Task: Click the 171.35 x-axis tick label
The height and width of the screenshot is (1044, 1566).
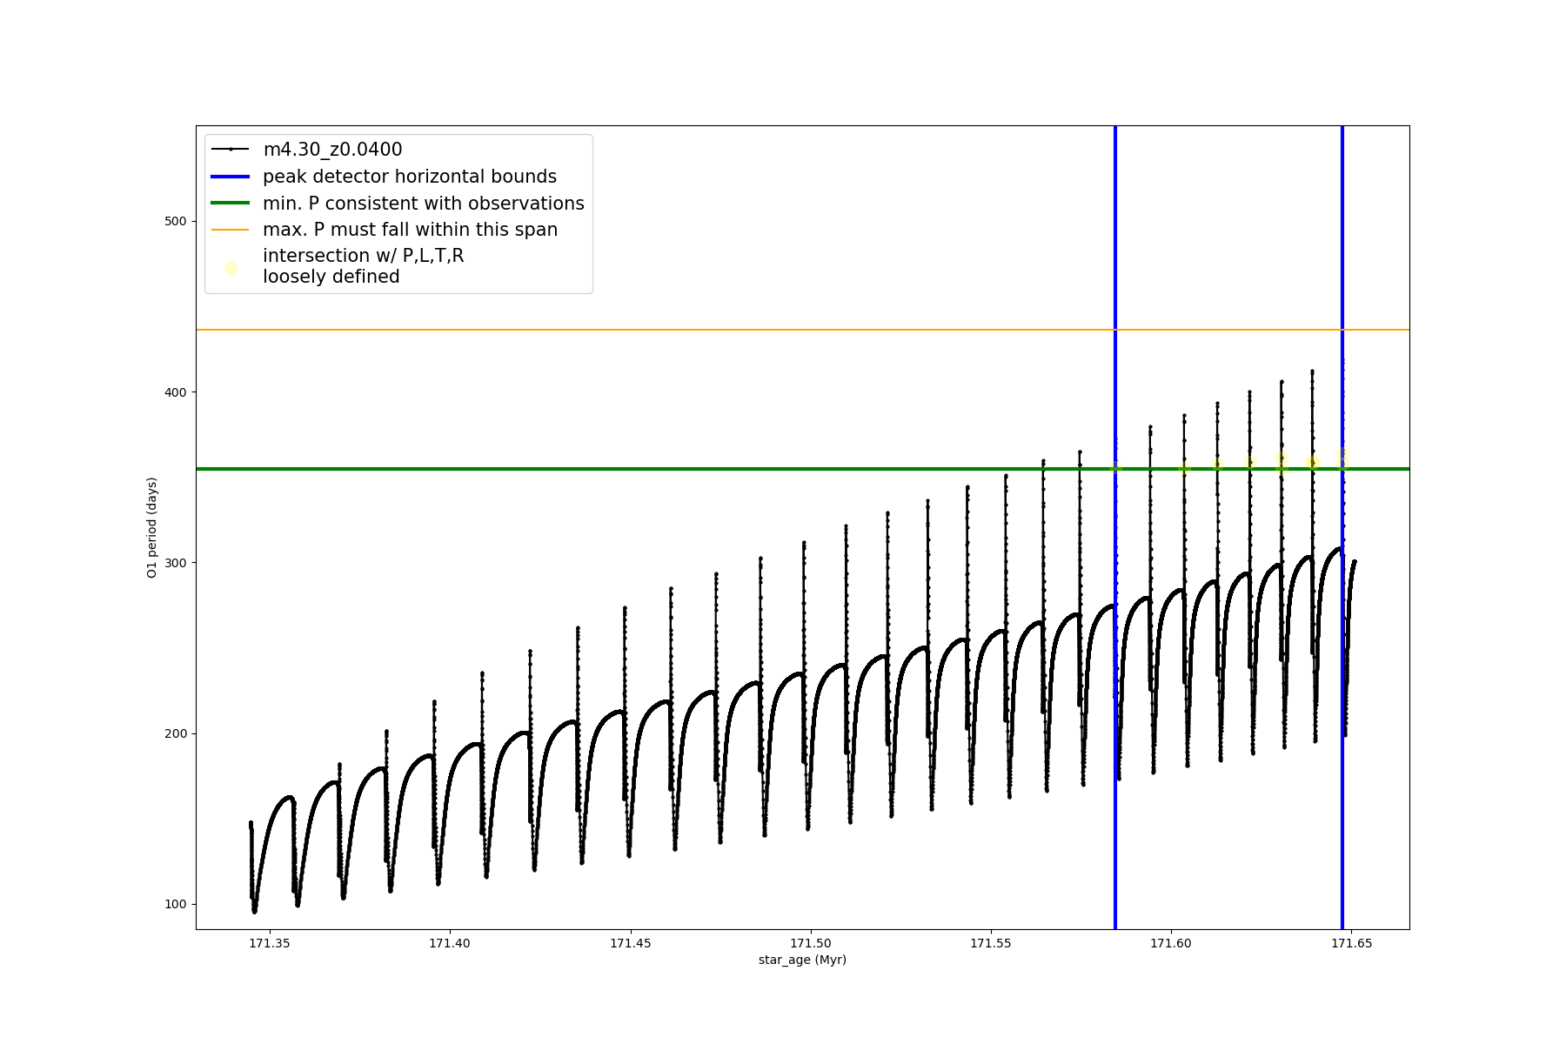Action: point(270,943)
